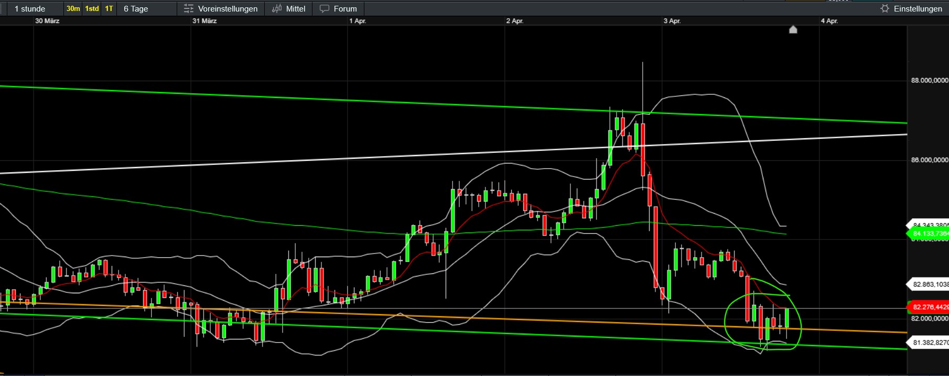
Task: Click the 82.000,0000 axis value
Action: coord(930,318)
